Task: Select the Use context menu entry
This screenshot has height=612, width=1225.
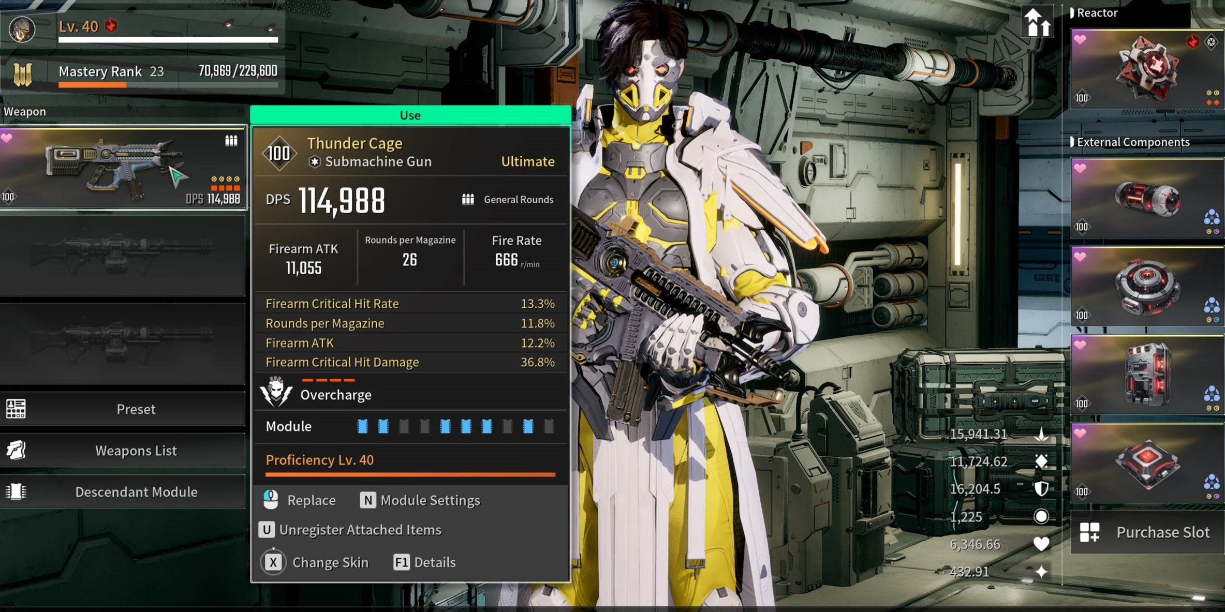Action: (409, 115)
